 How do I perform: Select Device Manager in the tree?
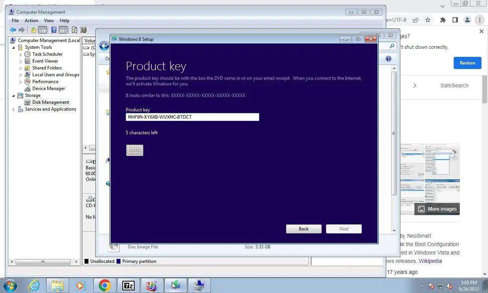pos(48,89)
